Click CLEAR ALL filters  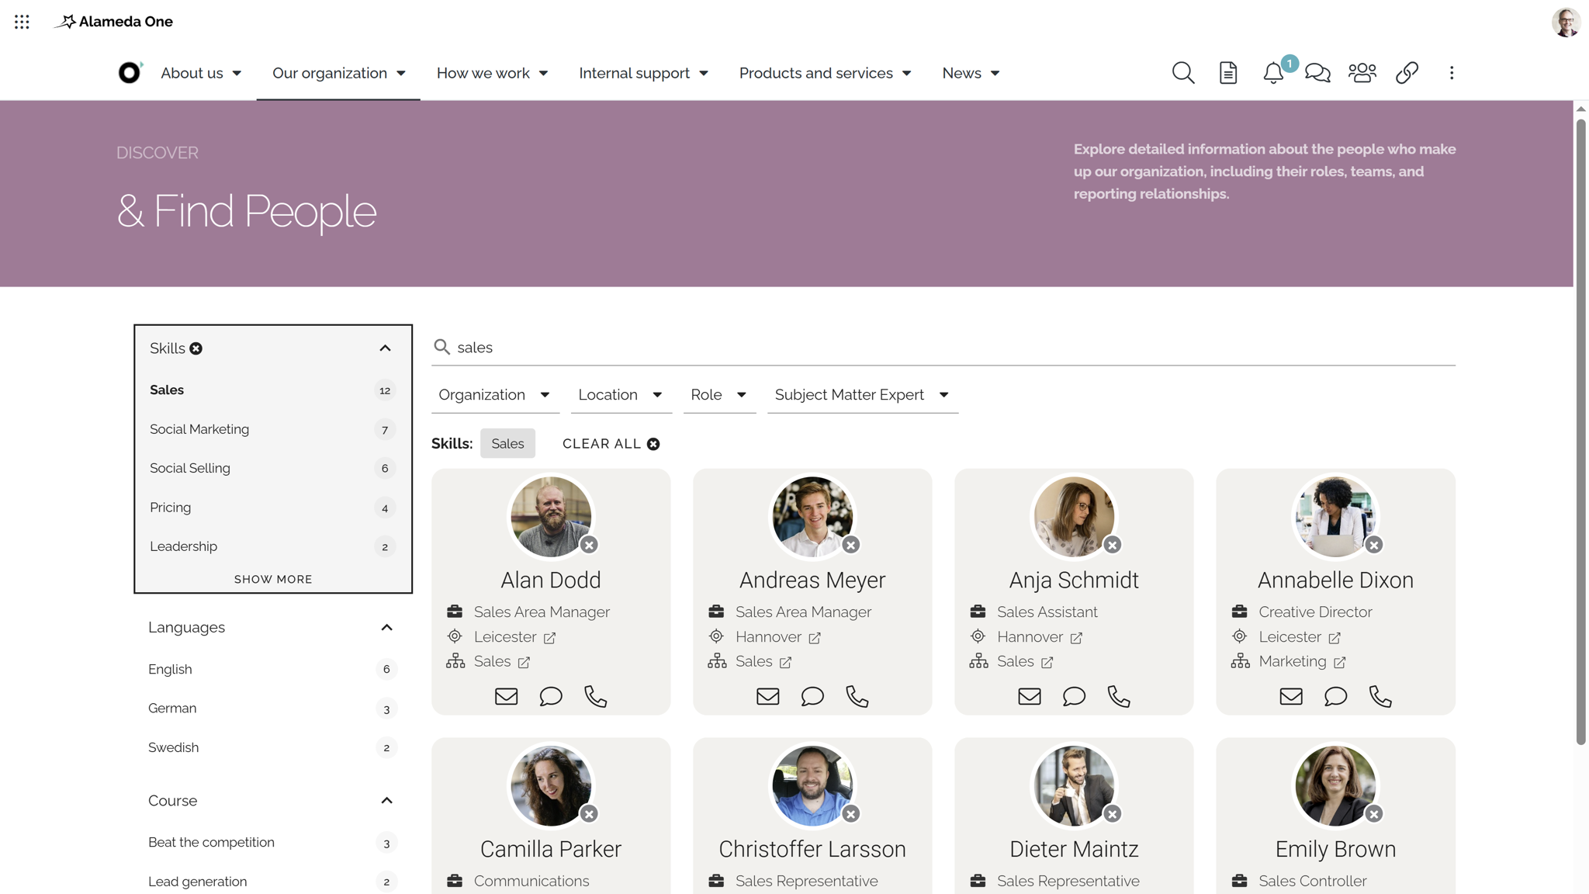point(611,444)
